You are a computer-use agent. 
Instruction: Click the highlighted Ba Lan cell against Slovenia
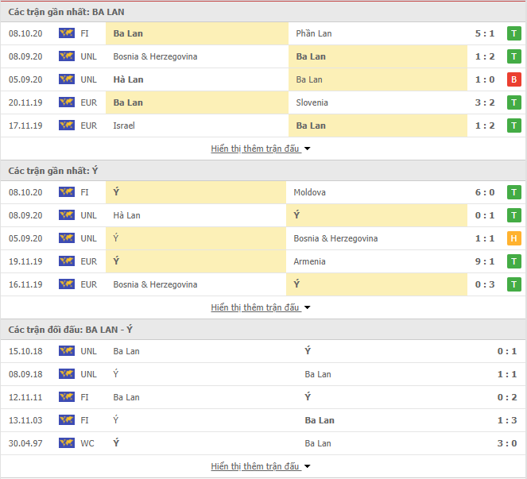[x=197, y=102]
